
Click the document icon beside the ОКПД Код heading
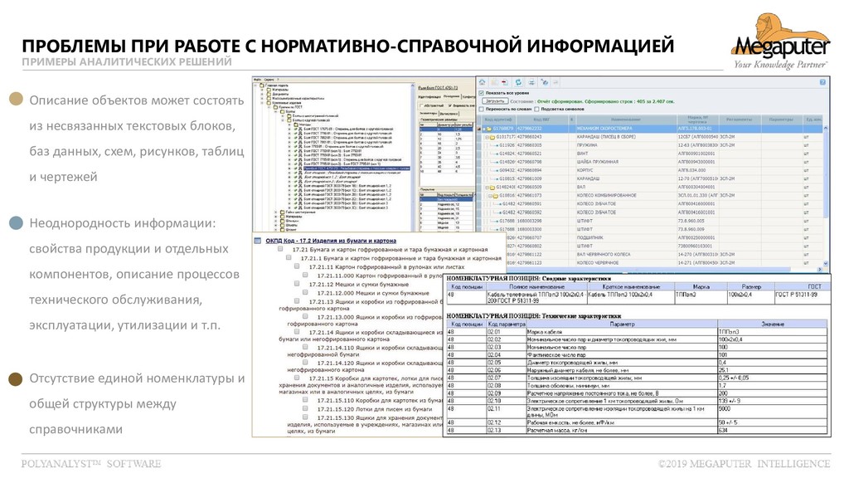coord(258,241)
